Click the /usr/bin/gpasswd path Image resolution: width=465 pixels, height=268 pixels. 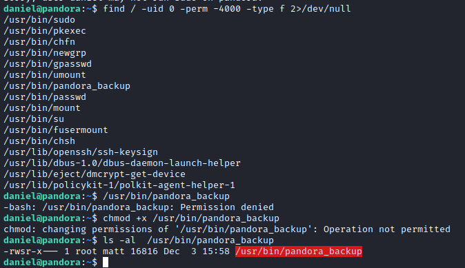tap(48, 63)
